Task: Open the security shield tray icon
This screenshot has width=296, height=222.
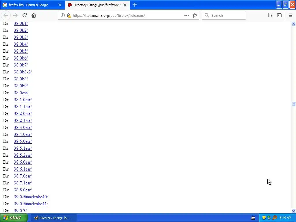Action: 264,218
